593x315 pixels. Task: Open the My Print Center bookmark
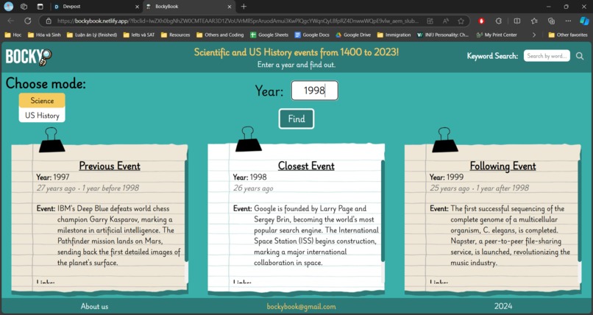pyautogui.click(x=497, y=35)
